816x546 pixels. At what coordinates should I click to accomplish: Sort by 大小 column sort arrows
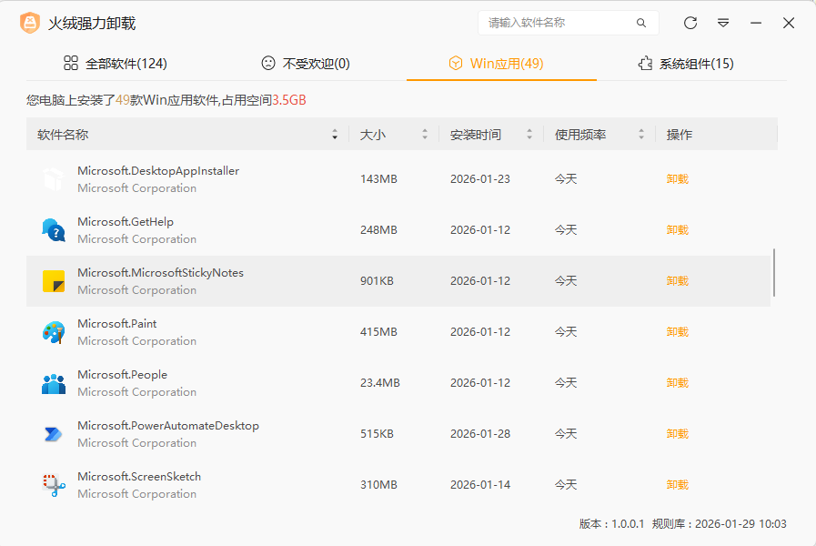[x=424, y=135]
